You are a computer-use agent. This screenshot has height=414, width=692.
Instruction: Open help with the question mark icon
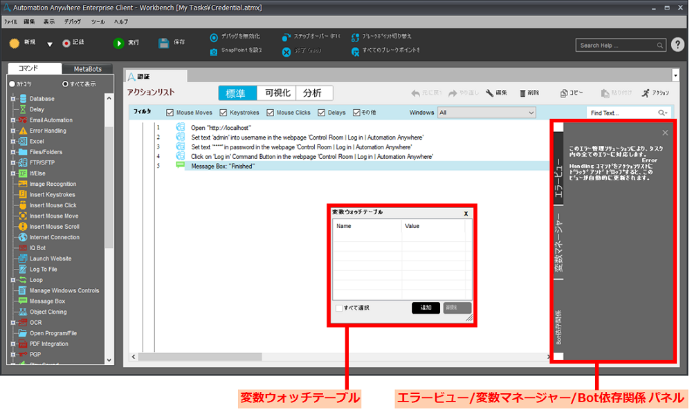[x=677, y=44]
